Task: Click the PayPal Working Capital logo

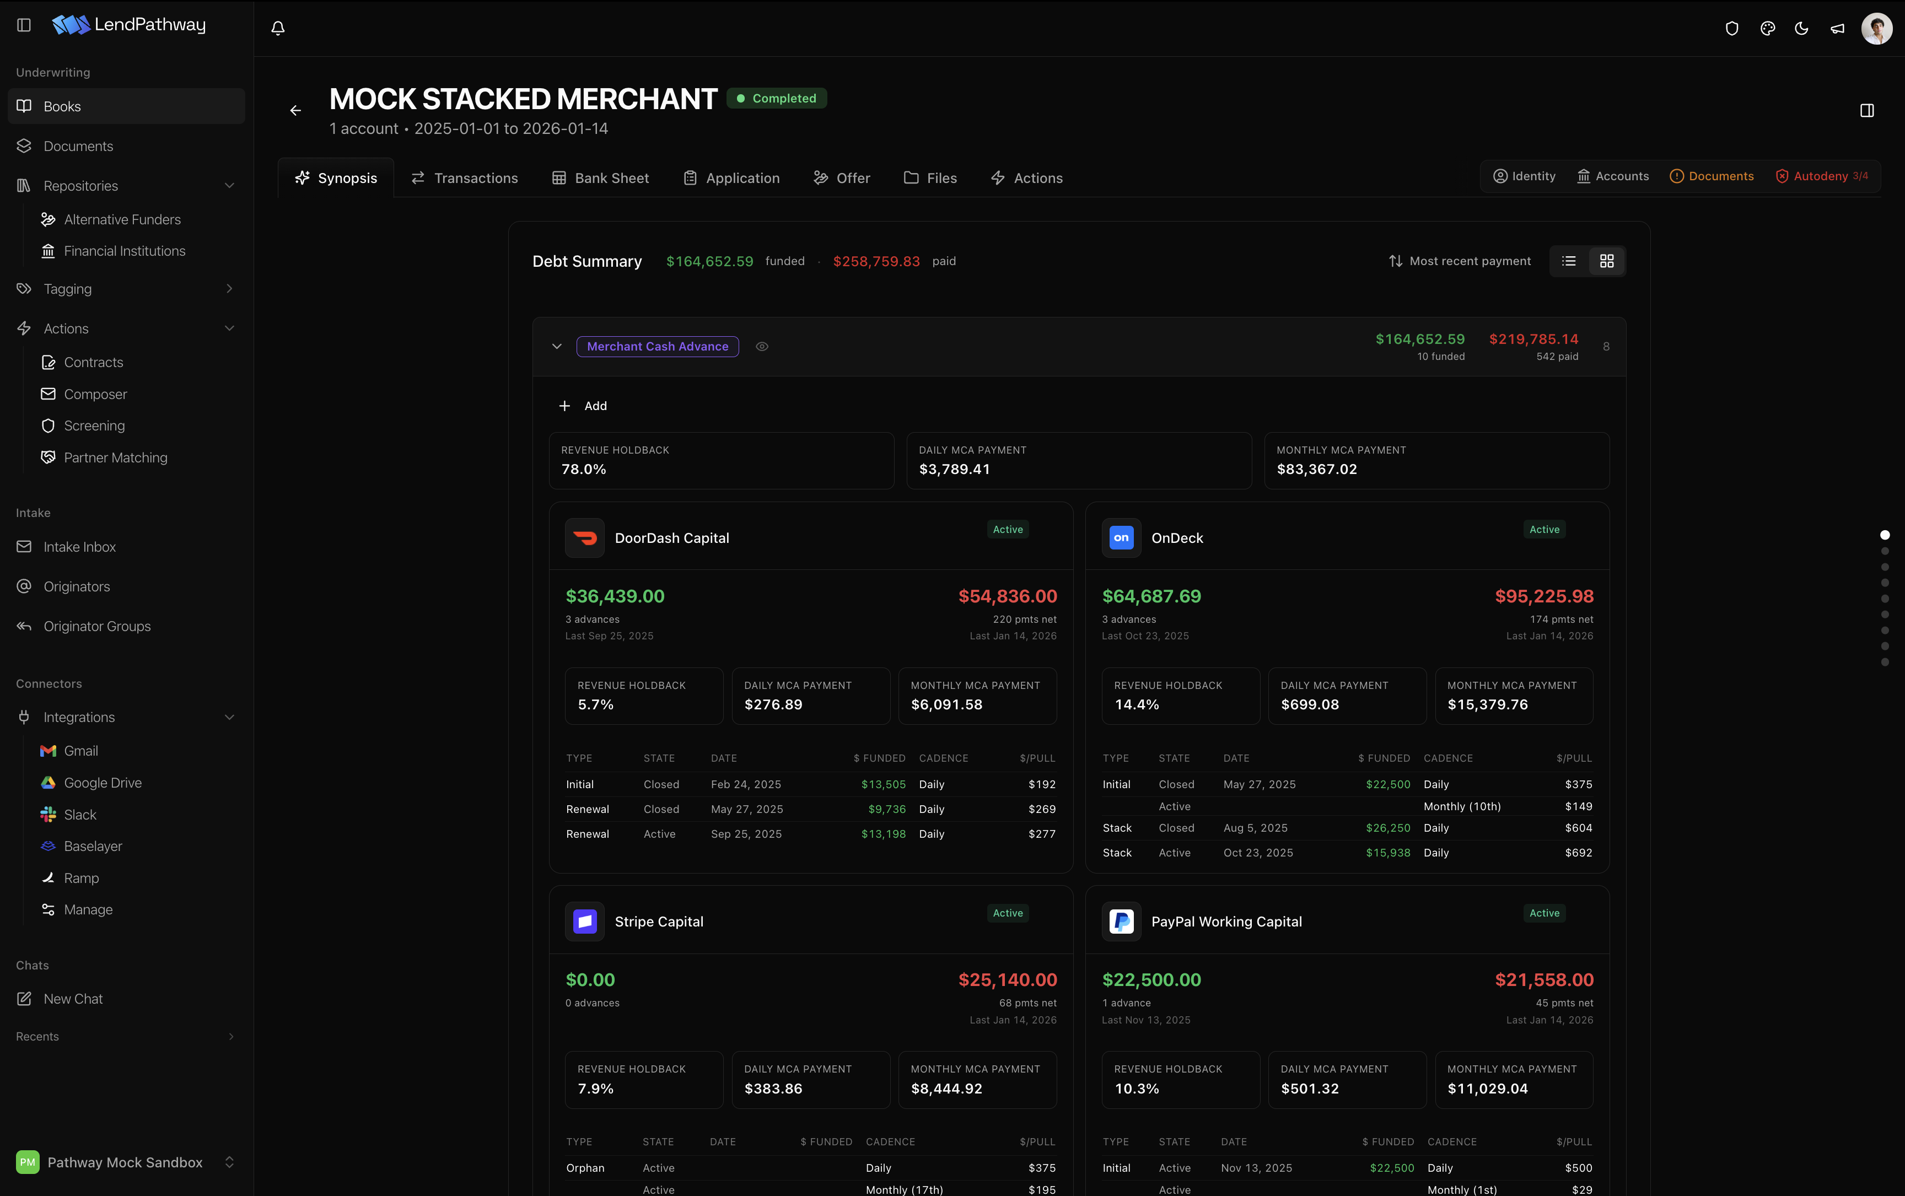Action: tap(1121, 922)
